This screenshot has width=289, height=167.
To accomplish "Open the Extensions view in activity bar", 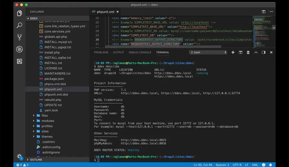I will (x=19, y=61).
